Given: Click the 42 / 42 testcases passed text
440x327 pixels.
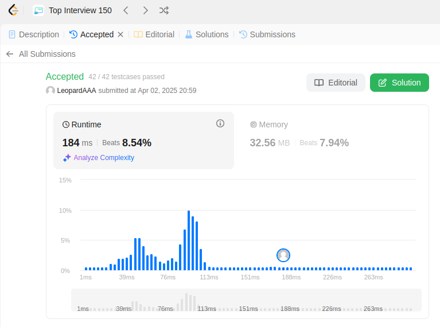Looking at the screenshot, I should (x=127, y=77).
